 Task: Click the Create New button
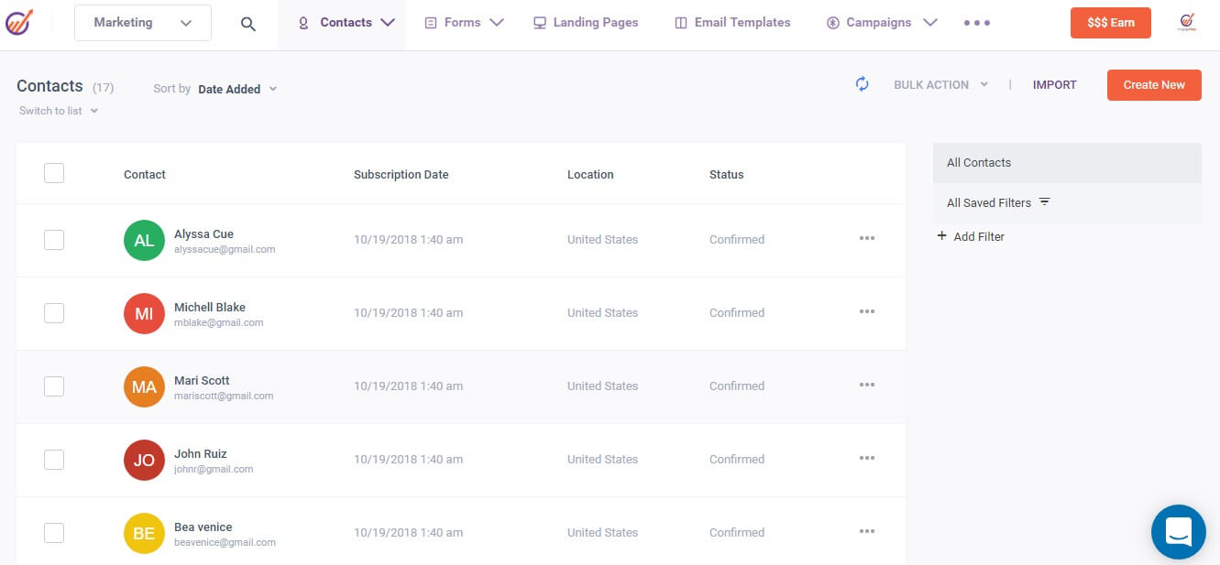[1153, 84]
